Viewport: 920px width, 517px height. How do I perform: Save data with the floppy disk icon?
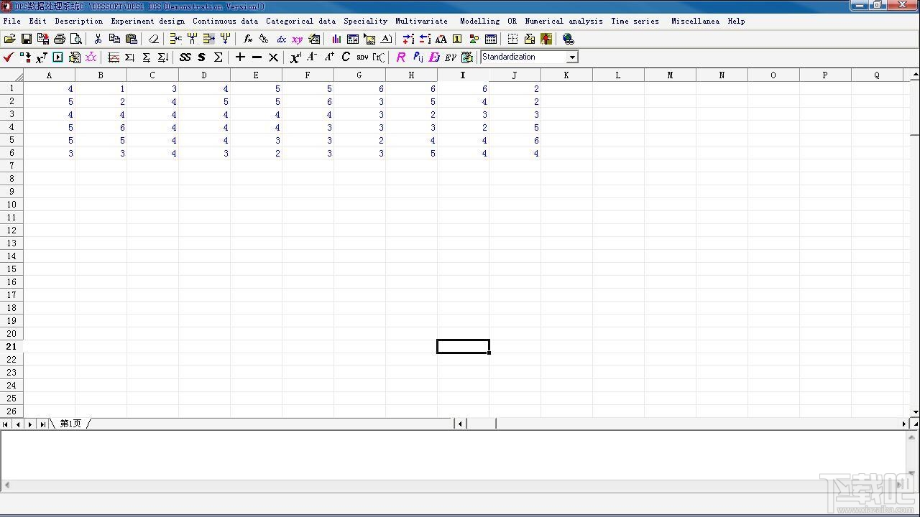(x=27, y=39)
